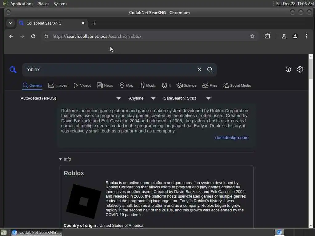The height and width of the screenshot is (236, 315).
Task: Click in the roblox search input field
Action: (110, 70)
